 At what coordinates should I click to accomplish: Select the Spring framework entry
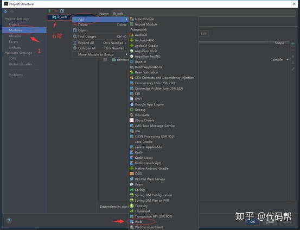point(164,190)
